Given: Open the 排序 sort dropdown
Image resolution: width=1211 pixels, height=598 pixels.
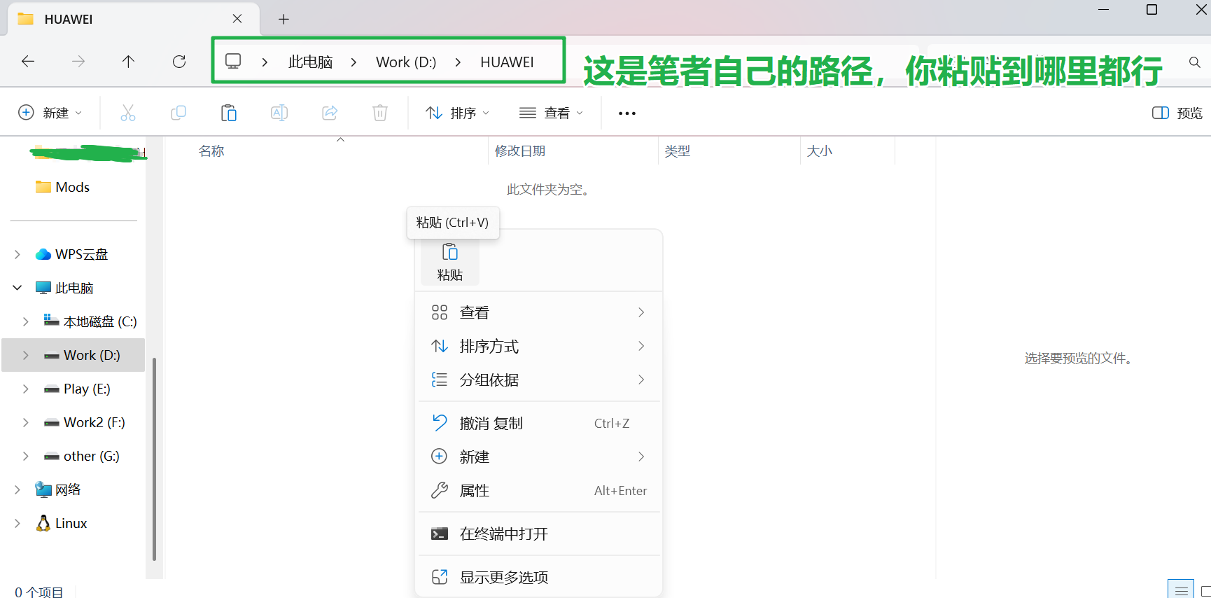Looking at the screenshot, I should [457, 113].
